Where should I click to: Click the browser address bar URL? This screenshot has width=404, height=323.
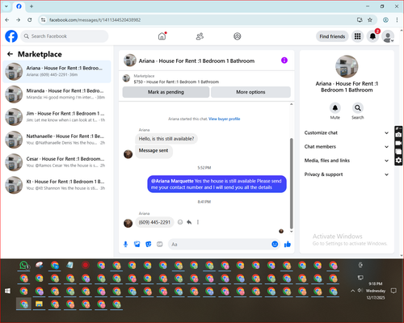(x=95, y=19)
